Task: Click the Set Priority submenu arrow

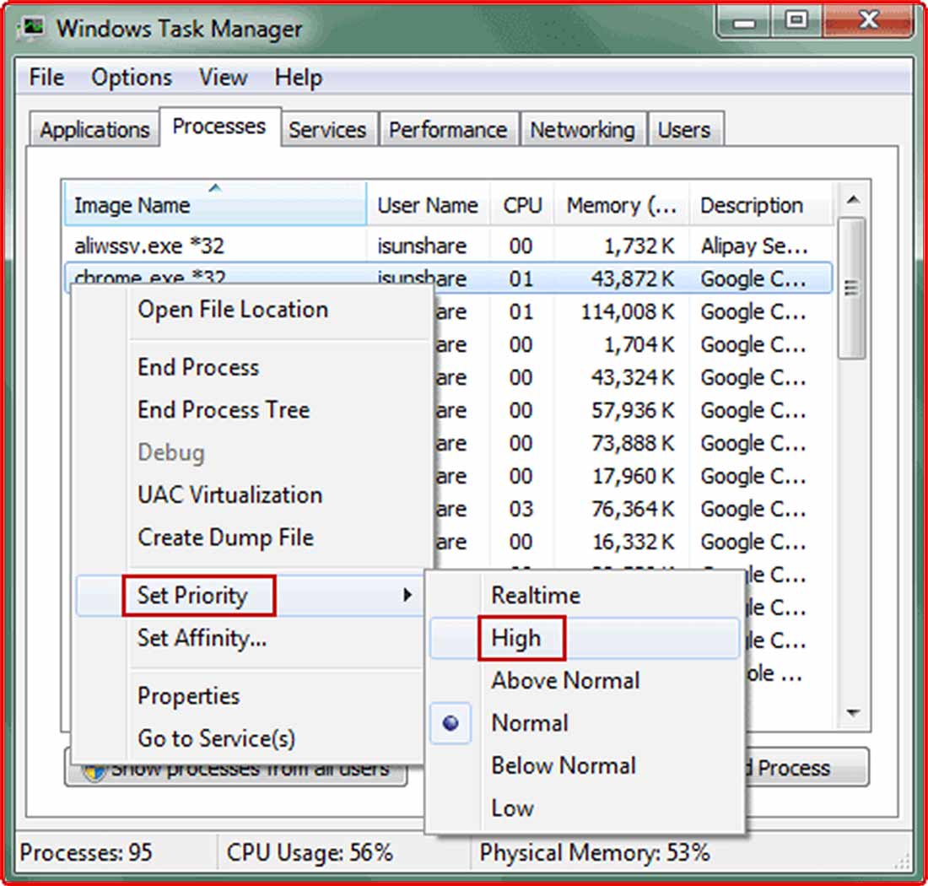Action: click(407, 595)
